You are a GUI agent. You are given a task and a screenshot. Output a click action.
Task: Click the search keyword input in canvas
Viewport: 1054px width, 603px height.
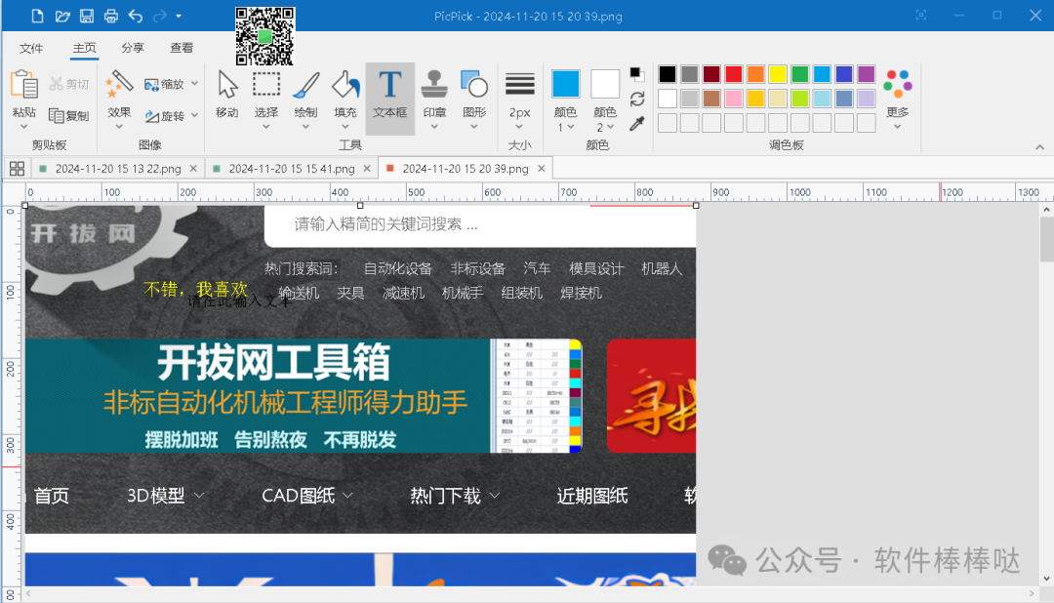[x=480, y=224]
